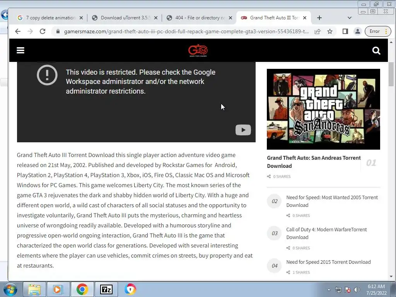Toggle the browser side panel
The width and height of the screenshot is (396, 297).
pos(345,31)
